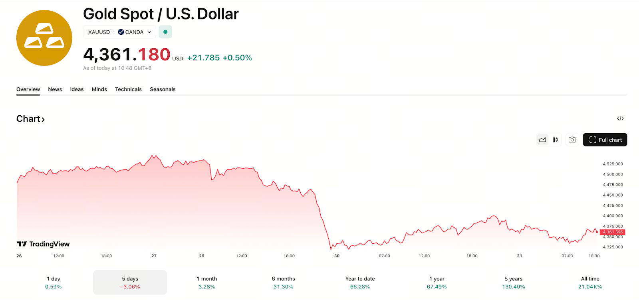Click the green market status indicator
Screen dimensions: 639x300
coord(165,32)
